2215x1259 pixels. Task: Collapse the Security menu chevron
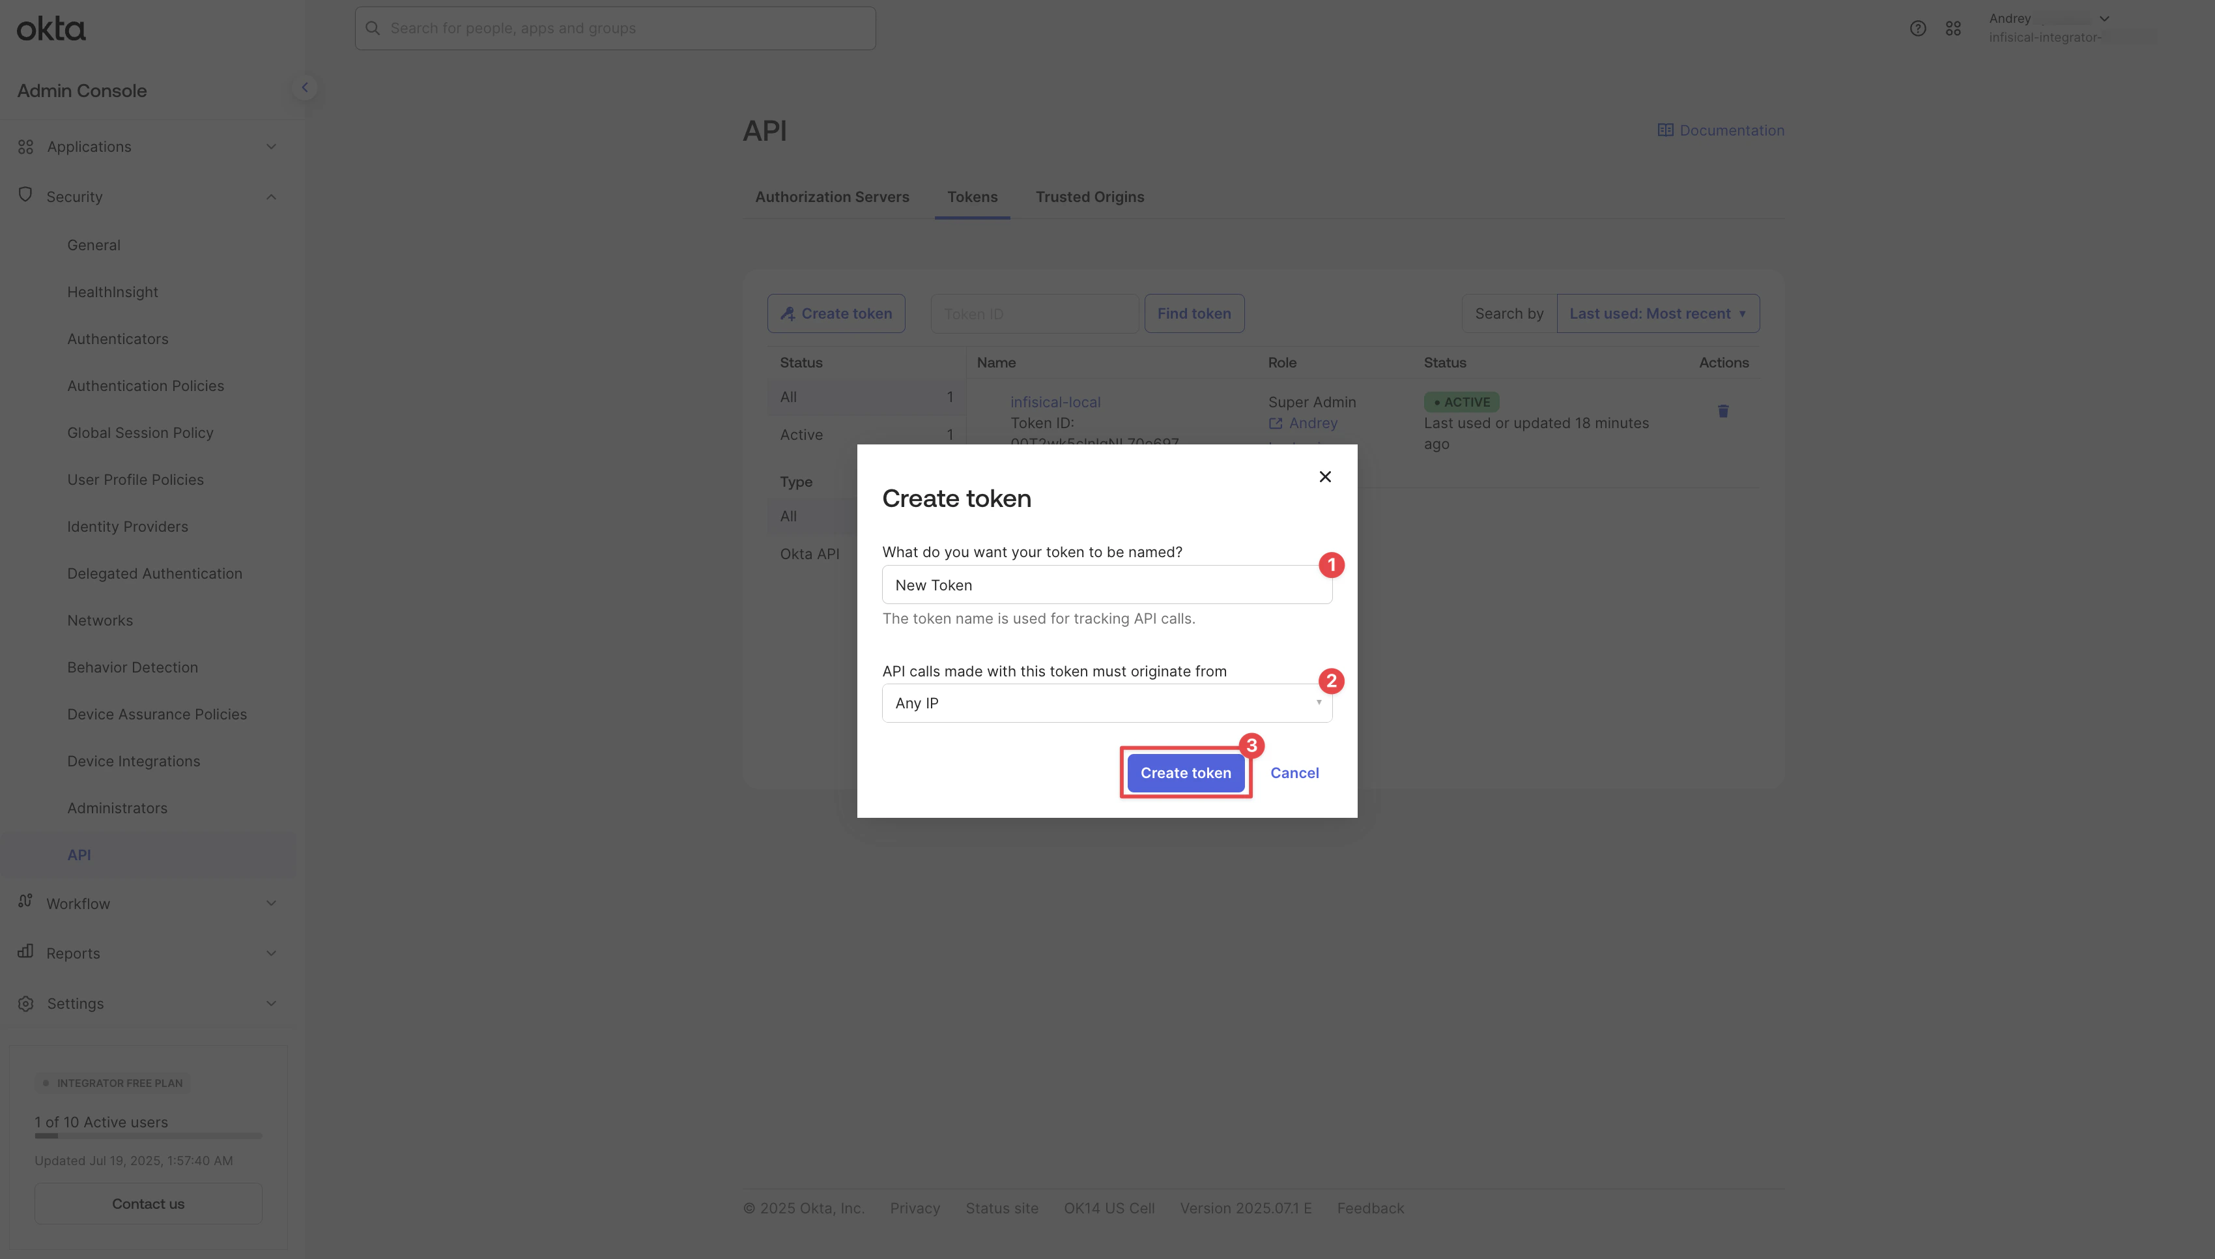click(x=272, y=197)
